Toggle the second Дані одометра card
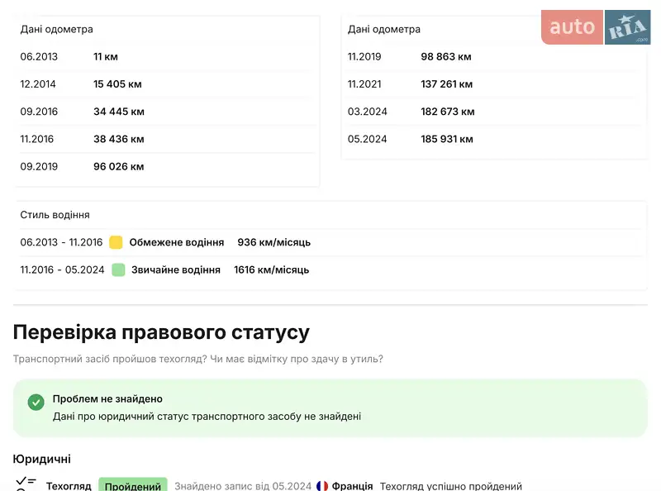The height and width of the screenshot is (491, 661). click(494, 83)
